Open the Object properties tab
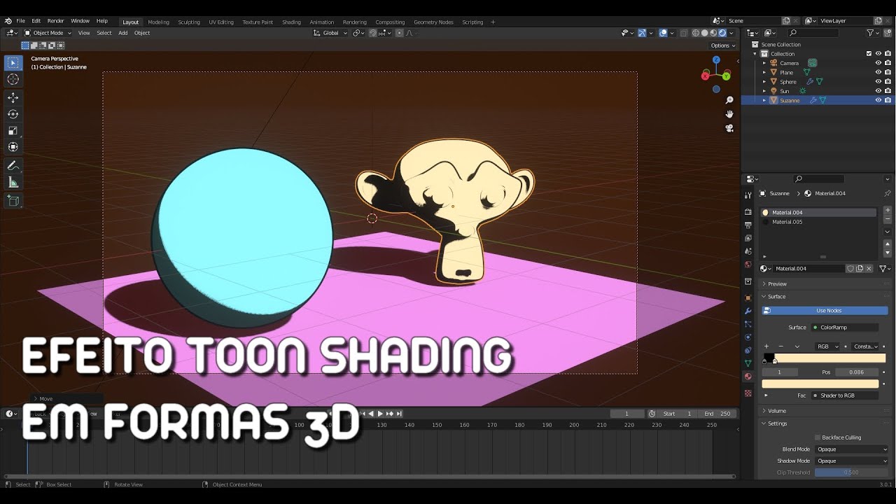 pyautogui.click(x=748, y=297)
